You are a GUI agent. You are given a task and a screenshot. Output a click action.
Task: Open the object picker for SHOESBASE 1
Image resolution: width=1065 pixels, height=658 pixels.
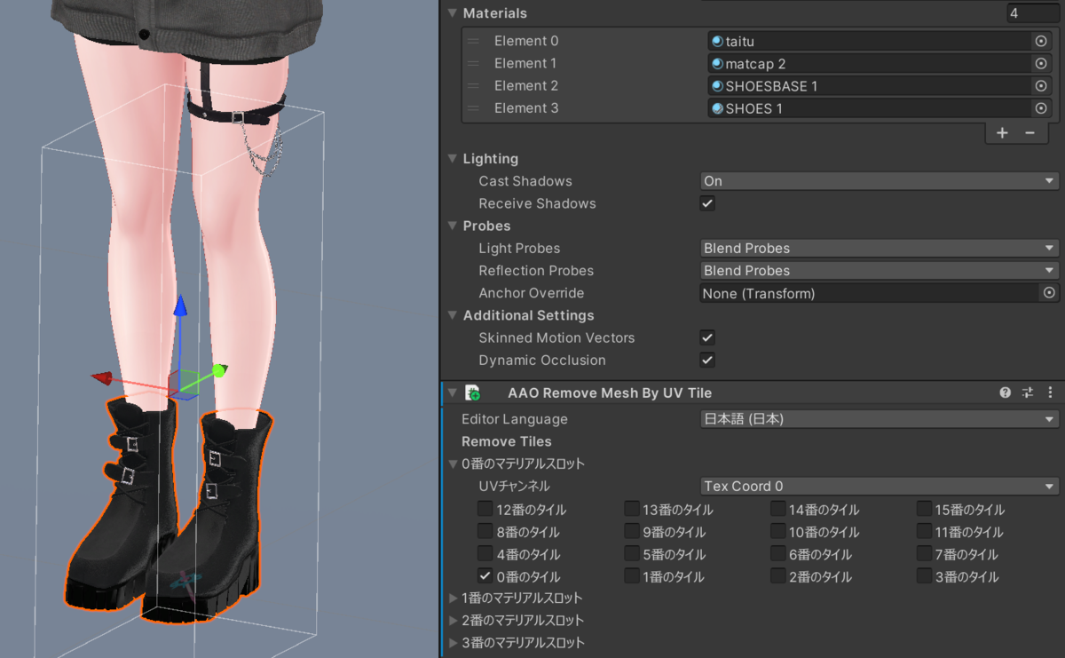click(x=1040, y=85)
